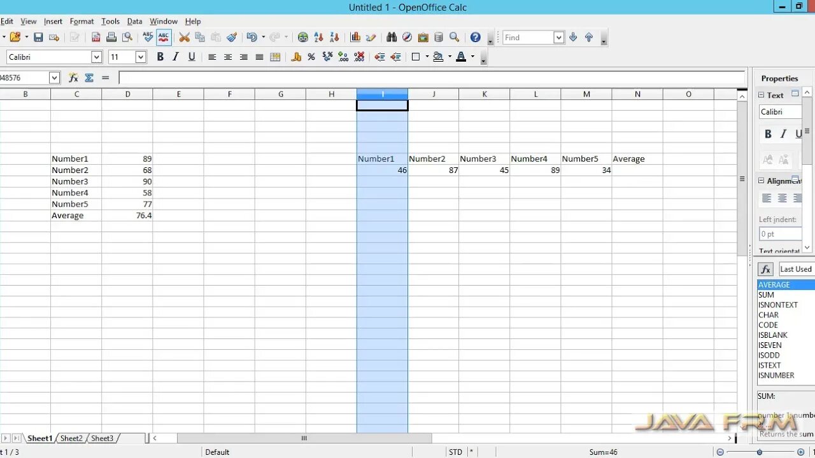Send document as e-mail icon
815x458 pixels.
coord(54,38)
